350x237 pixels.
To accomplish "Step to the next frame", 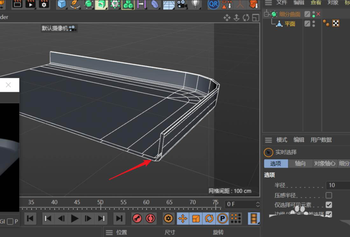I will pos(88,219).
